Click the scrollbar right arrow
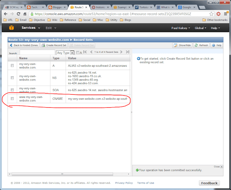 point(128,174)
